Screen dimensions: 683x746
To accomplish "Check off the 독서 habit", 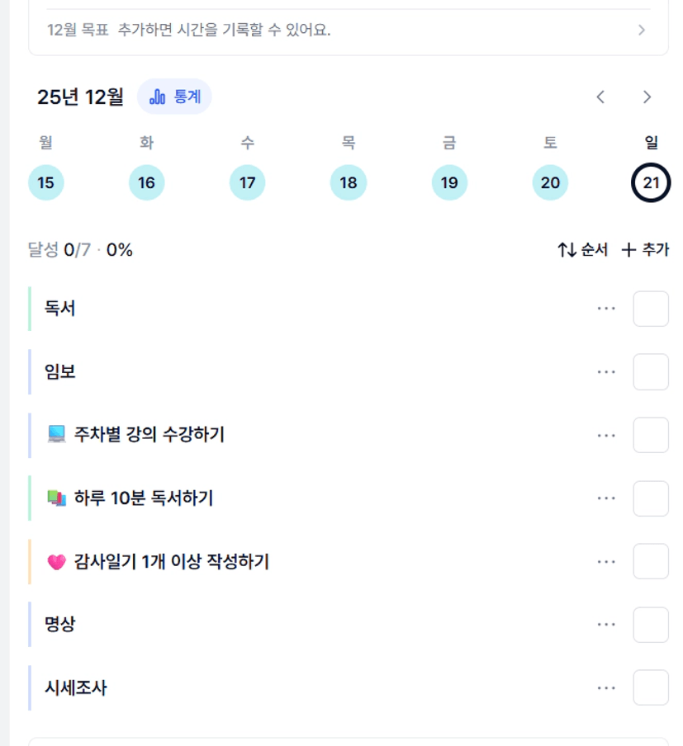I will tap(651, 309).
